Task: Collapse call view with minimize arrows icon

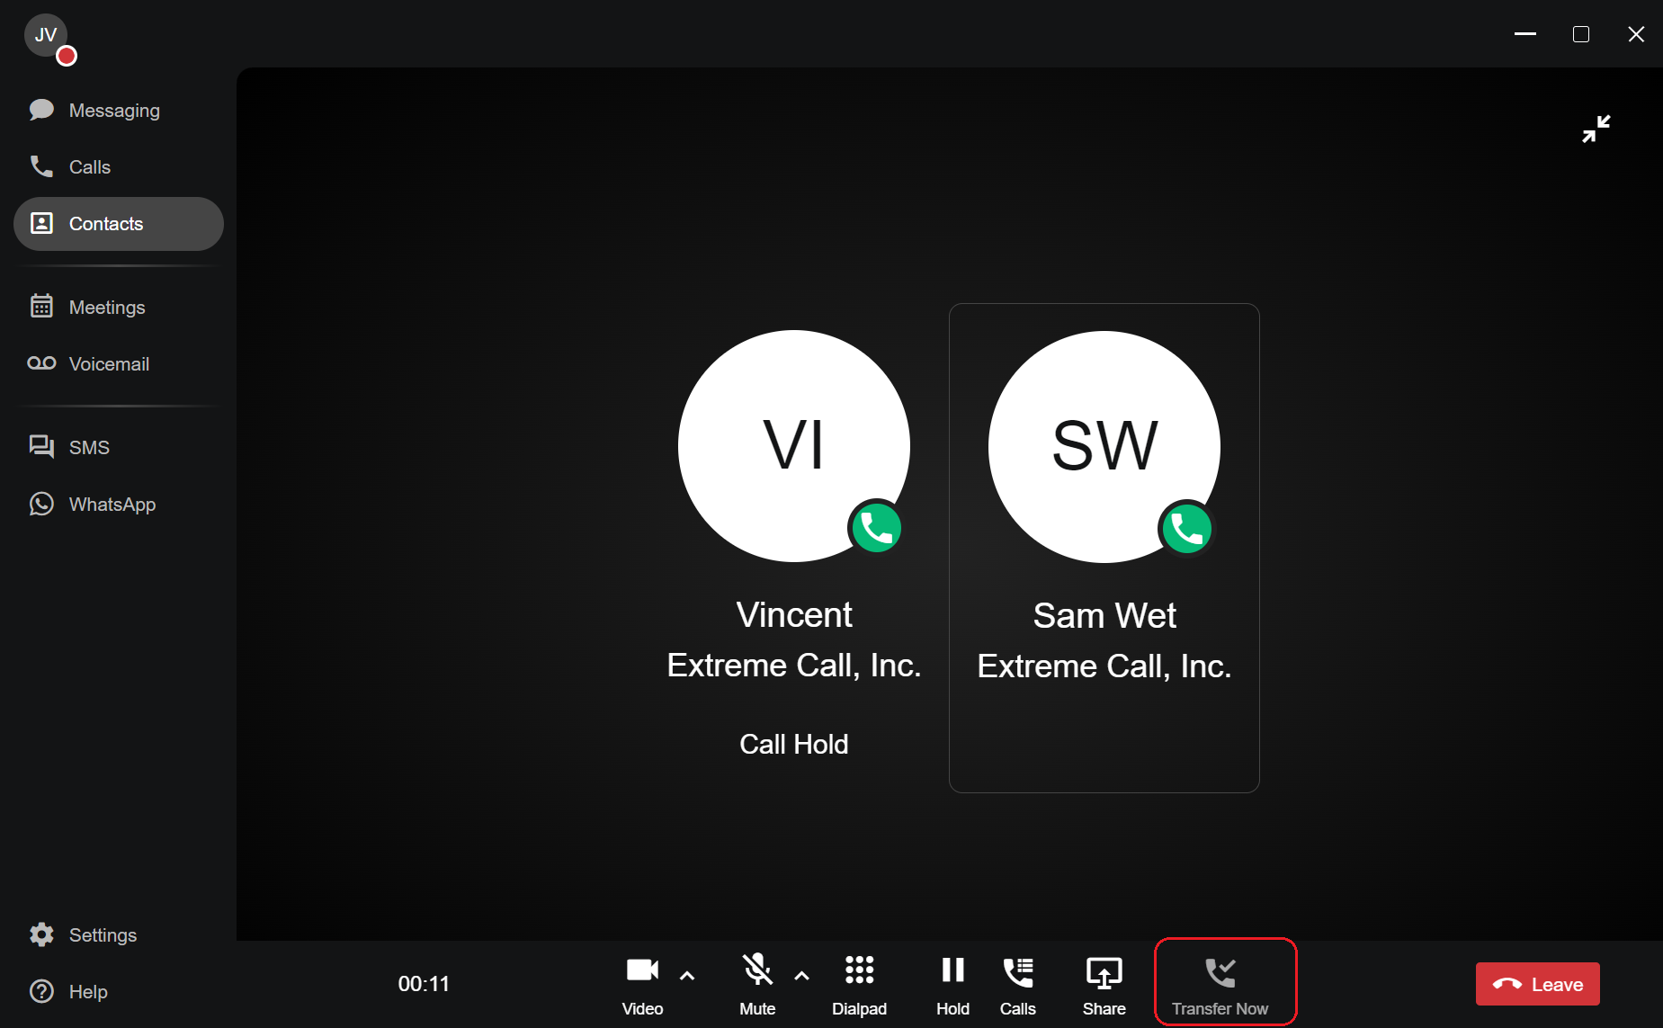Action: [1596, 129]
